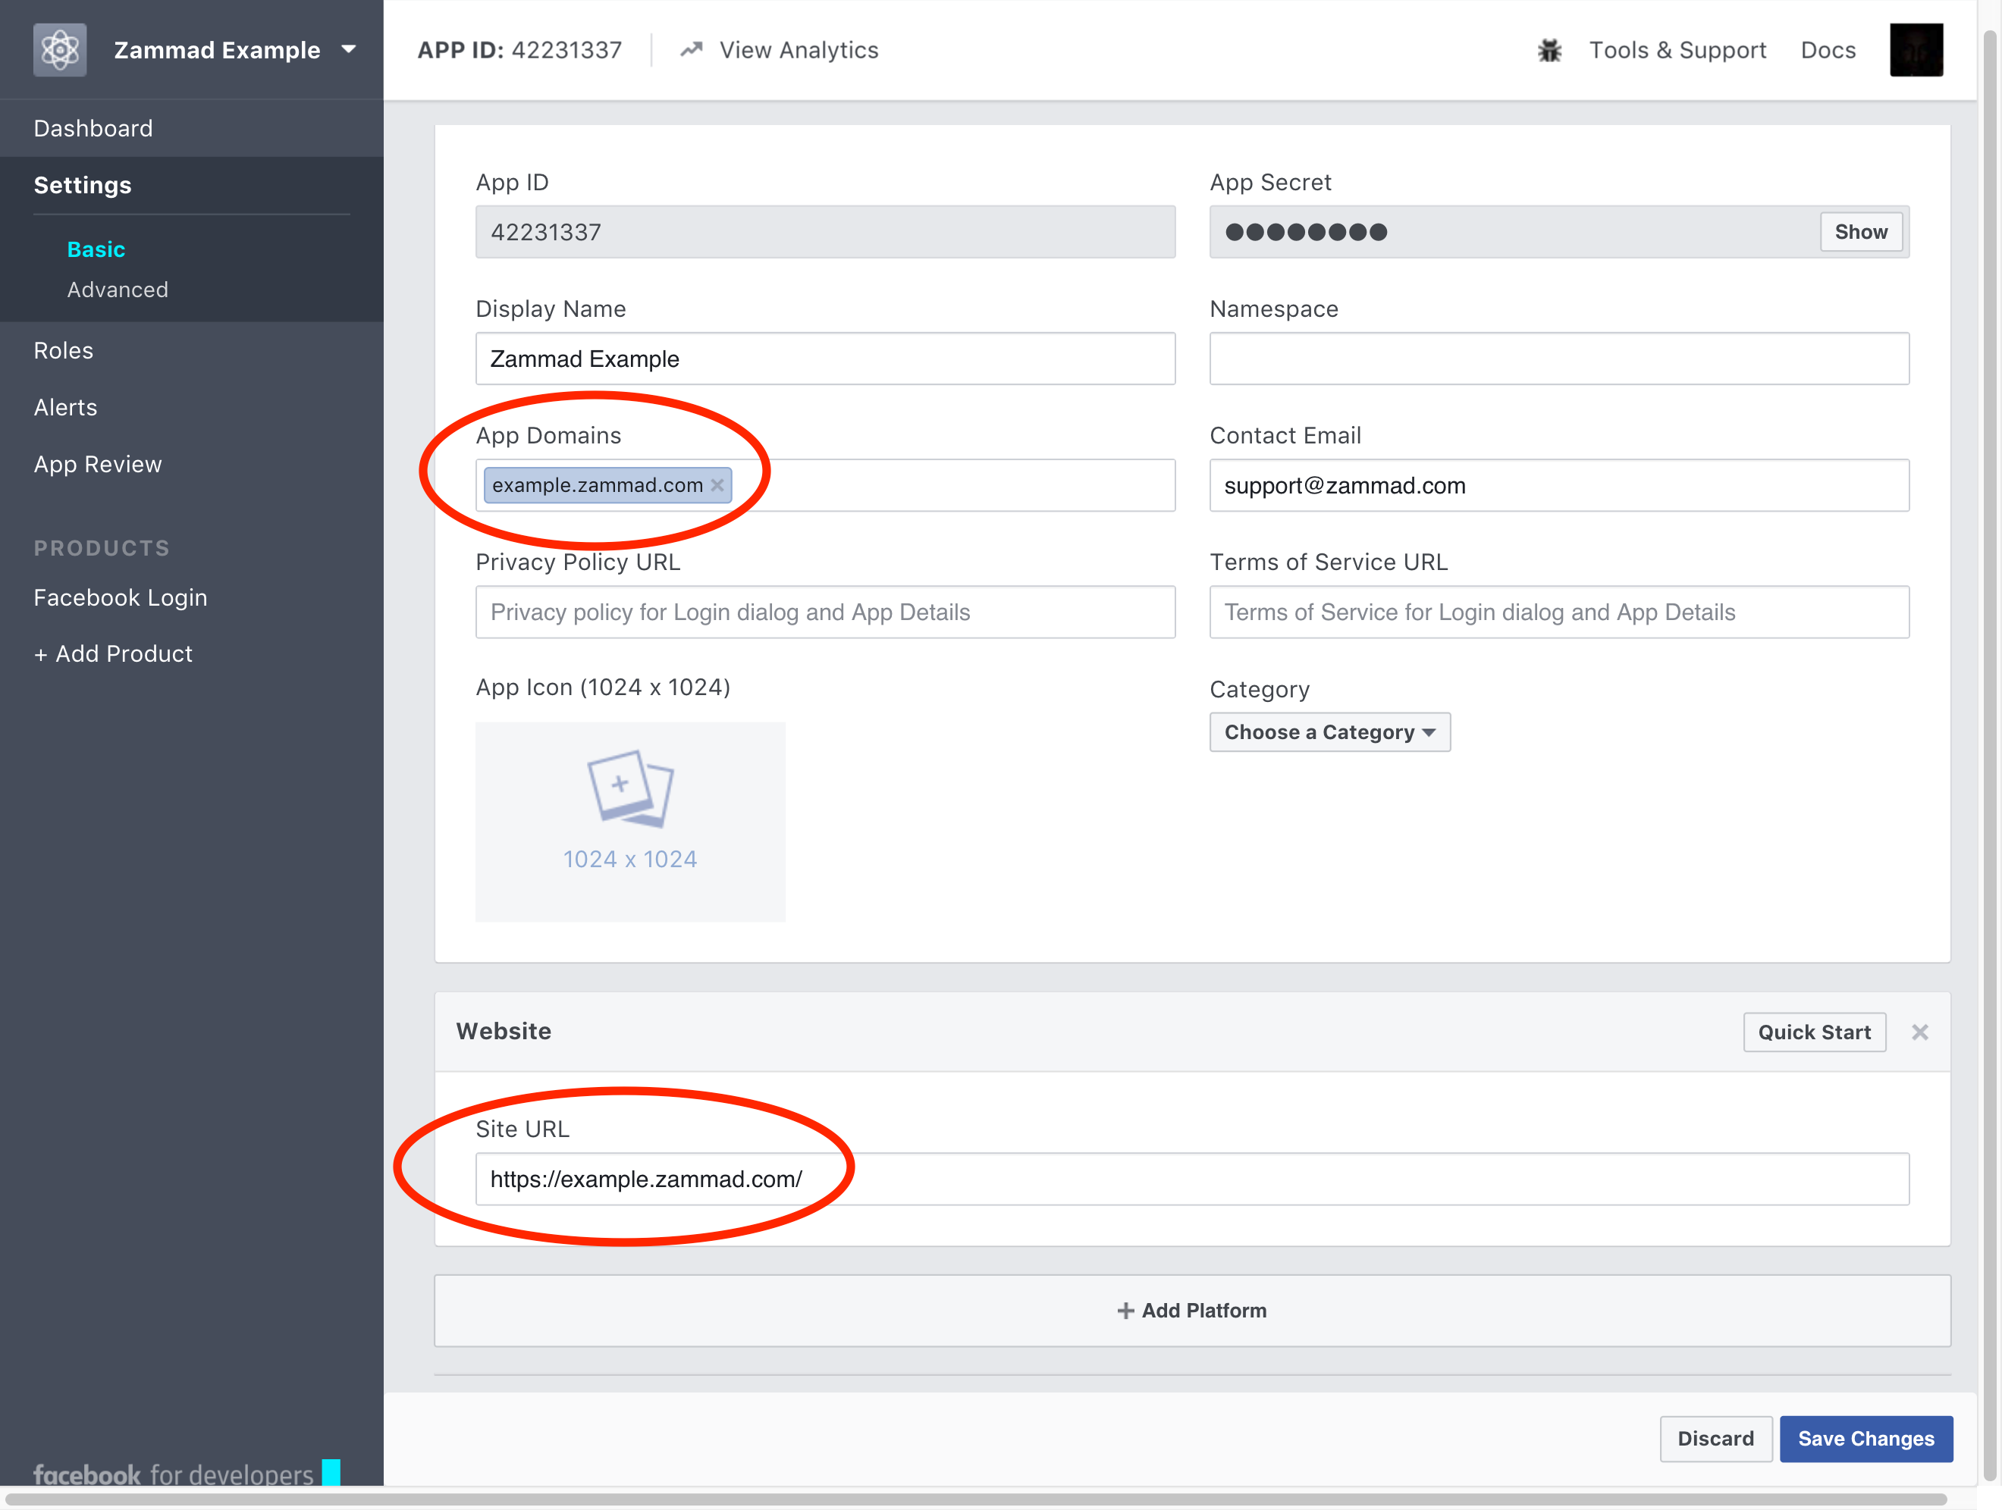2002x1510 pixels.
Task: Expand the Zammad Example app switcher dropdown
Action: click(348, 50)
